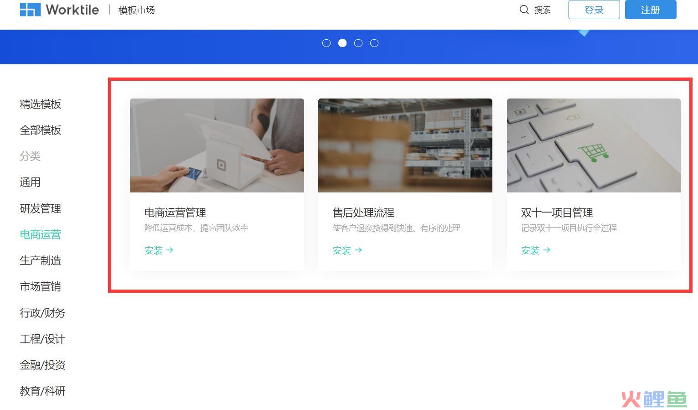This screenshot has width=698, height=410.
Task: Open 全部模板 in the sidebar
Action: 40,130
